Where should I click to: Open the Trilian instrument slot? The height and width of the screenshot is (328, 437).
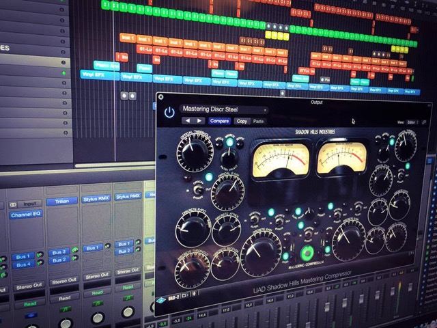62,201
